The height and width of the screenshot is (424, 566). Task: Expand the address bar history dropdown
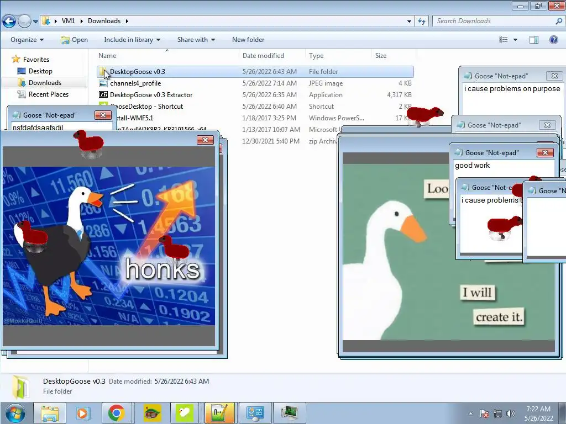click(409, 22)
